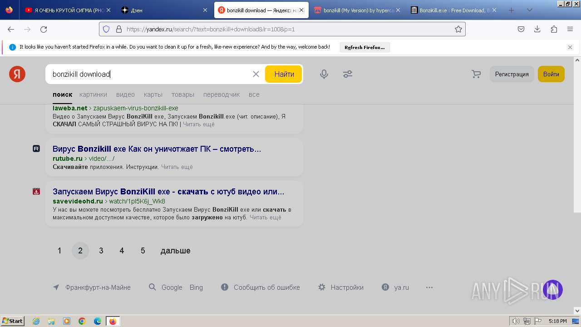Click дальше next page link
Image resolution: width=581 pixels, height=327 pixels.
(x=175, y=251)
